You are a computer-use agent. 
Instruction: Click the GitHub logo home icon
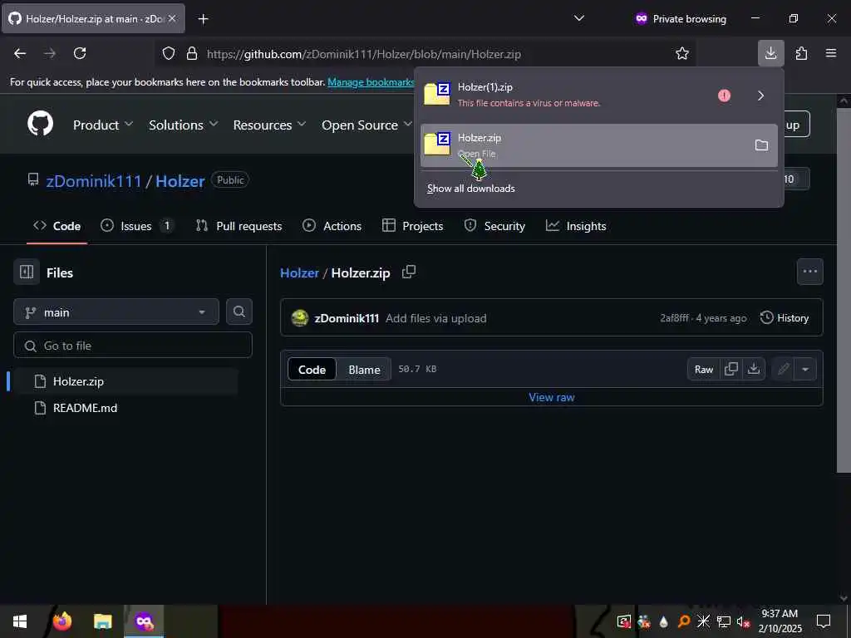pos(40,124)
